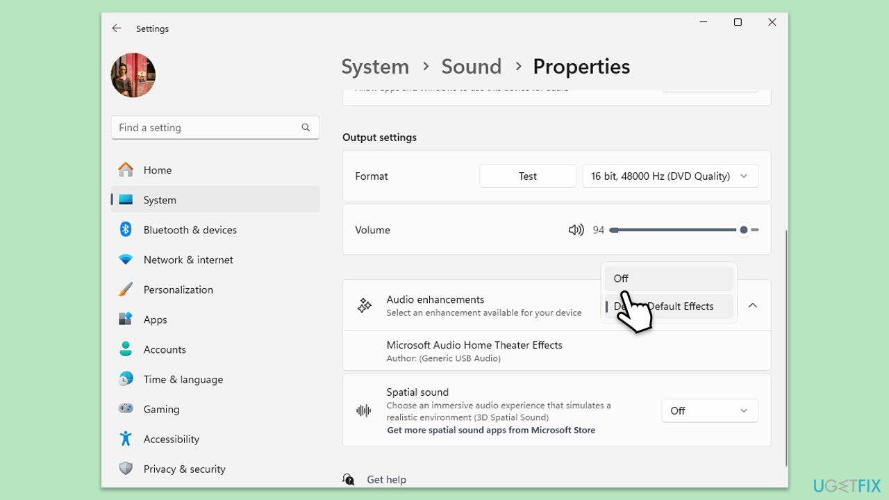Click the Home house icon
The height and width of the screenshot is (500, 889).
(126, 170)
